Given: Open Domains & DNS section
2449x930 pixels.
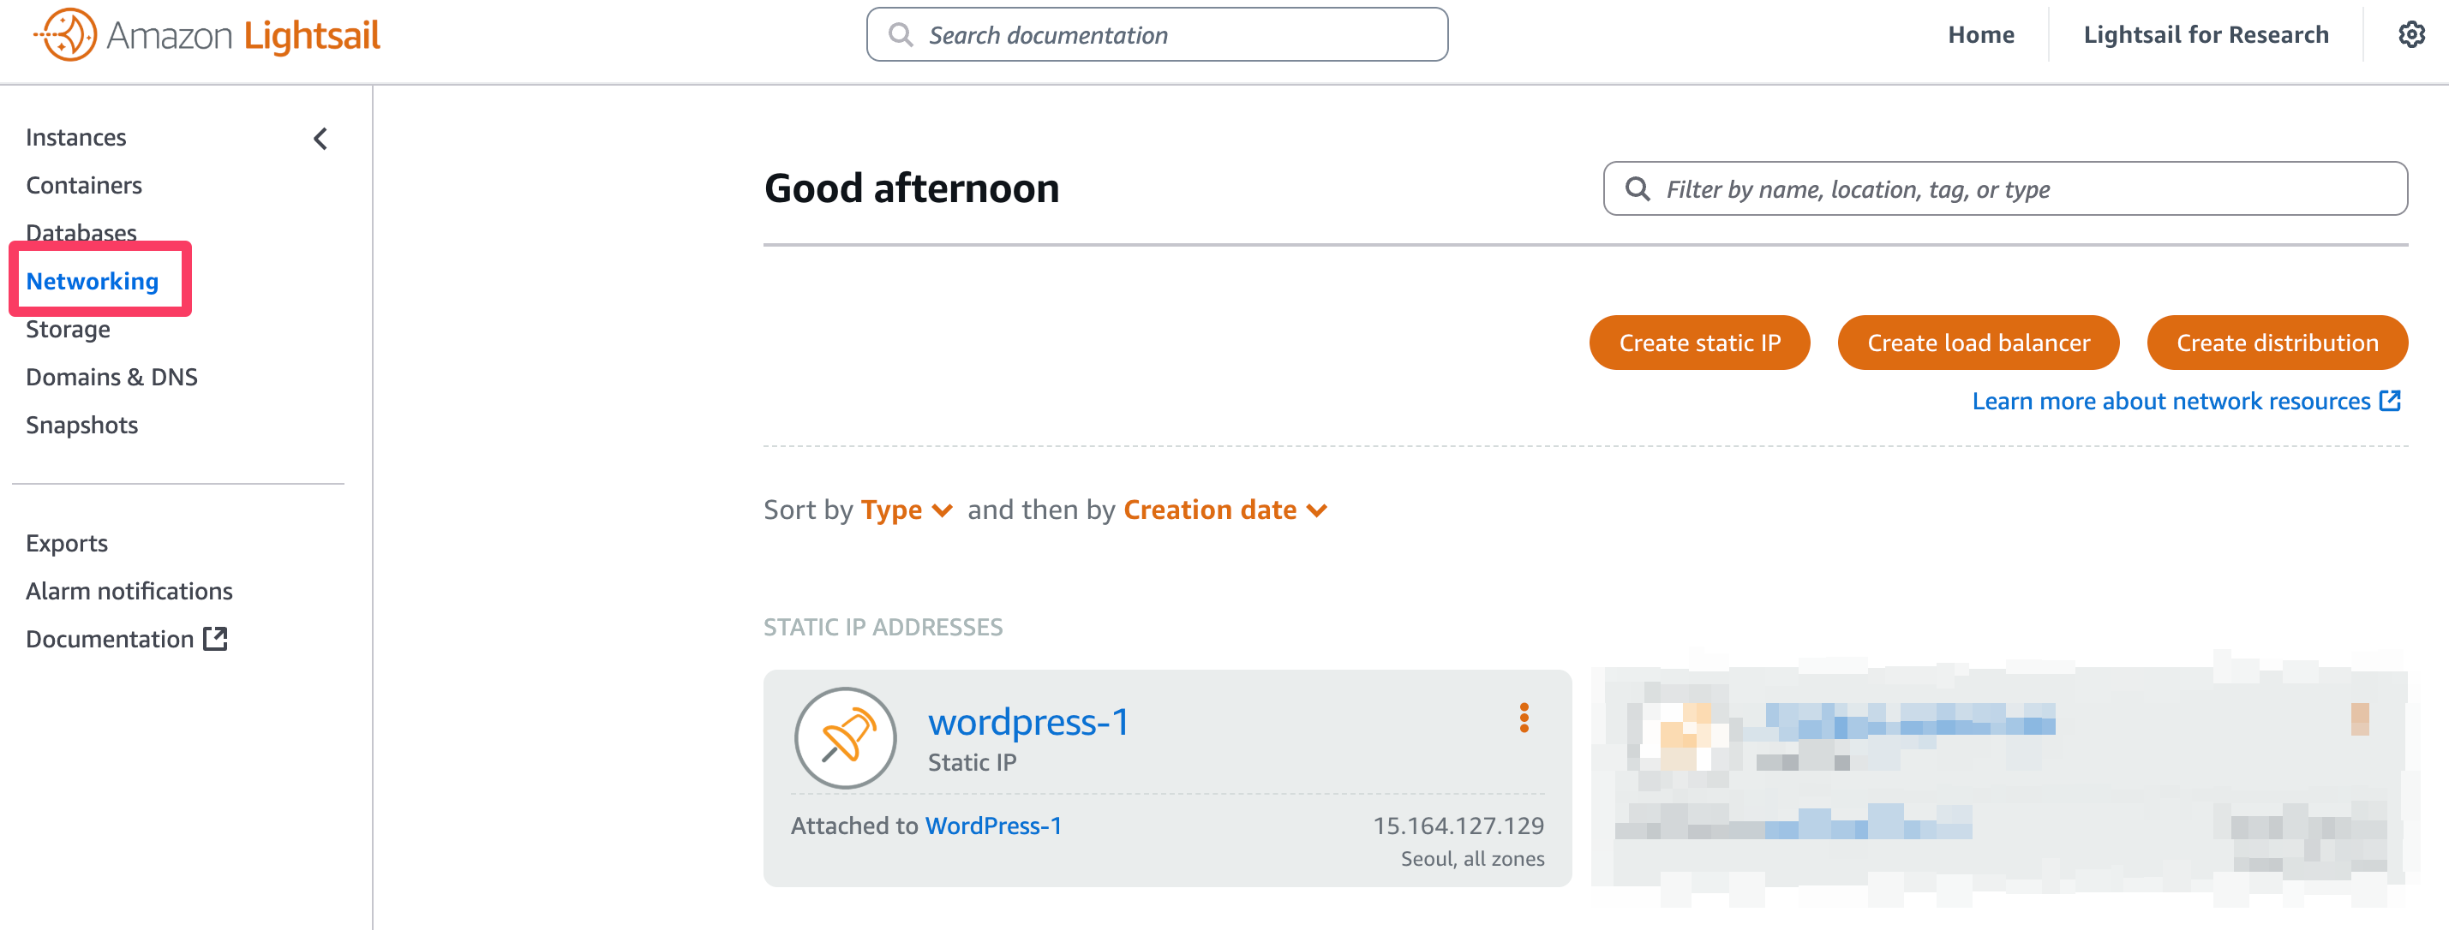Looking at the screenshot, I should coord(111,377).
